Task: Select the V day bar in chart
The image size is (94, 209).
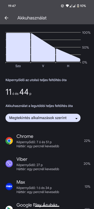Action: [x=43, y=47]
